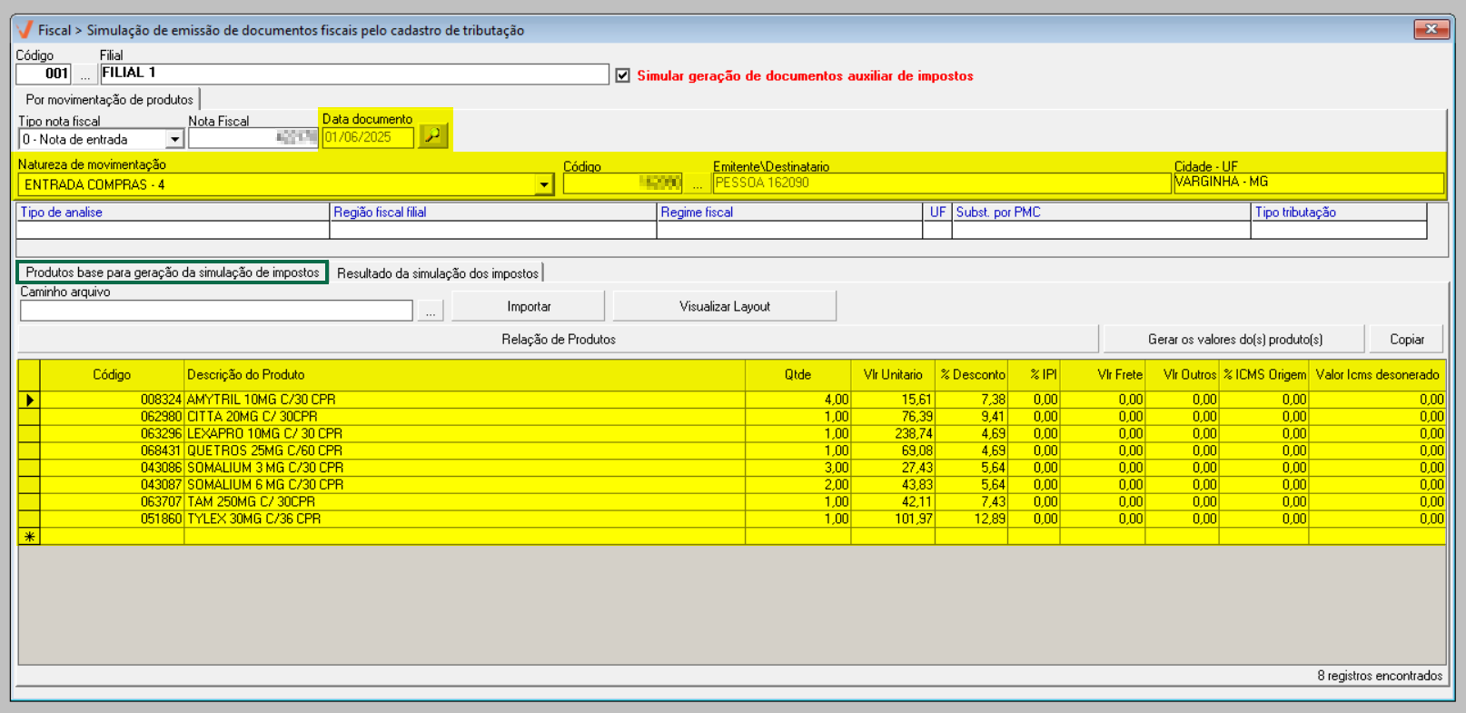Open the browse button beside Emitente Código
This screenshot has width=1466, height=713.
698,183
